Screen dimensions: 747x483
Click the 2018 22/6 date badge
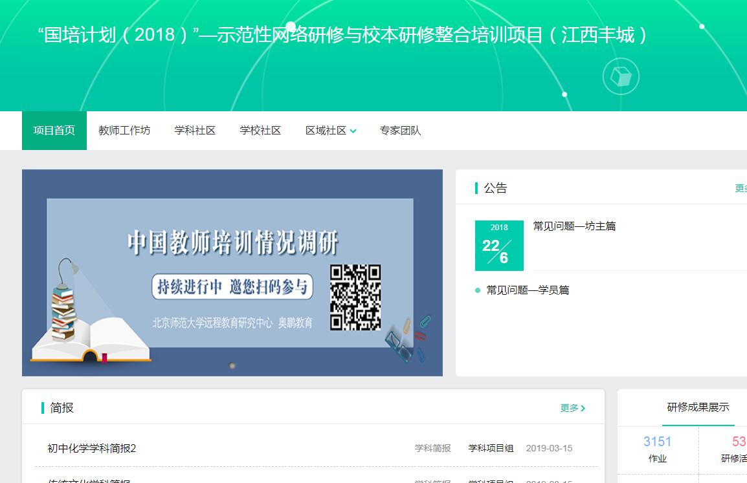click(x=499, y=246)
